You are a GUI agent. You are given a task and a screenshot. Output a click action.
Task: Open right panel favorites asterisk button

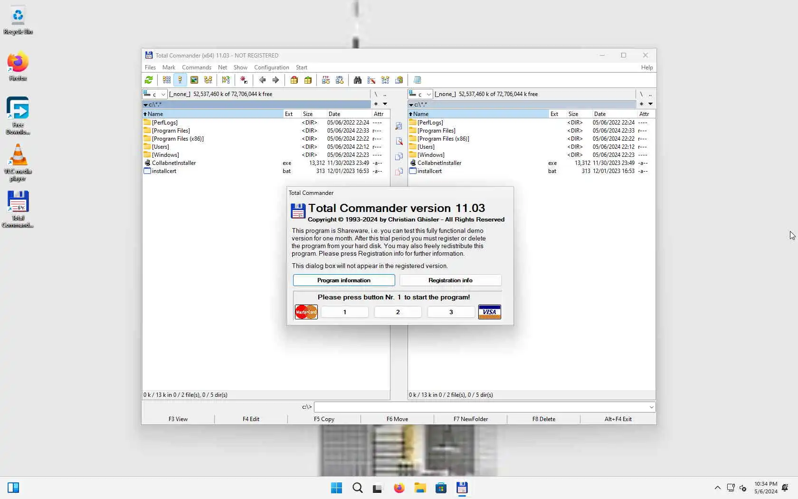[x=641, y=104]
